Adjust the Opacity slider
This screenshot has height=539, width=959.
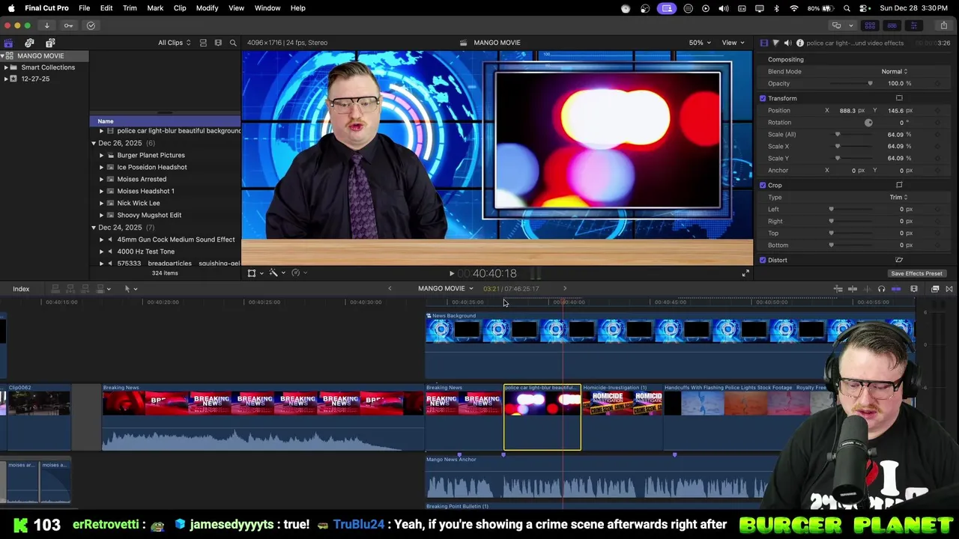coord(852,83)
